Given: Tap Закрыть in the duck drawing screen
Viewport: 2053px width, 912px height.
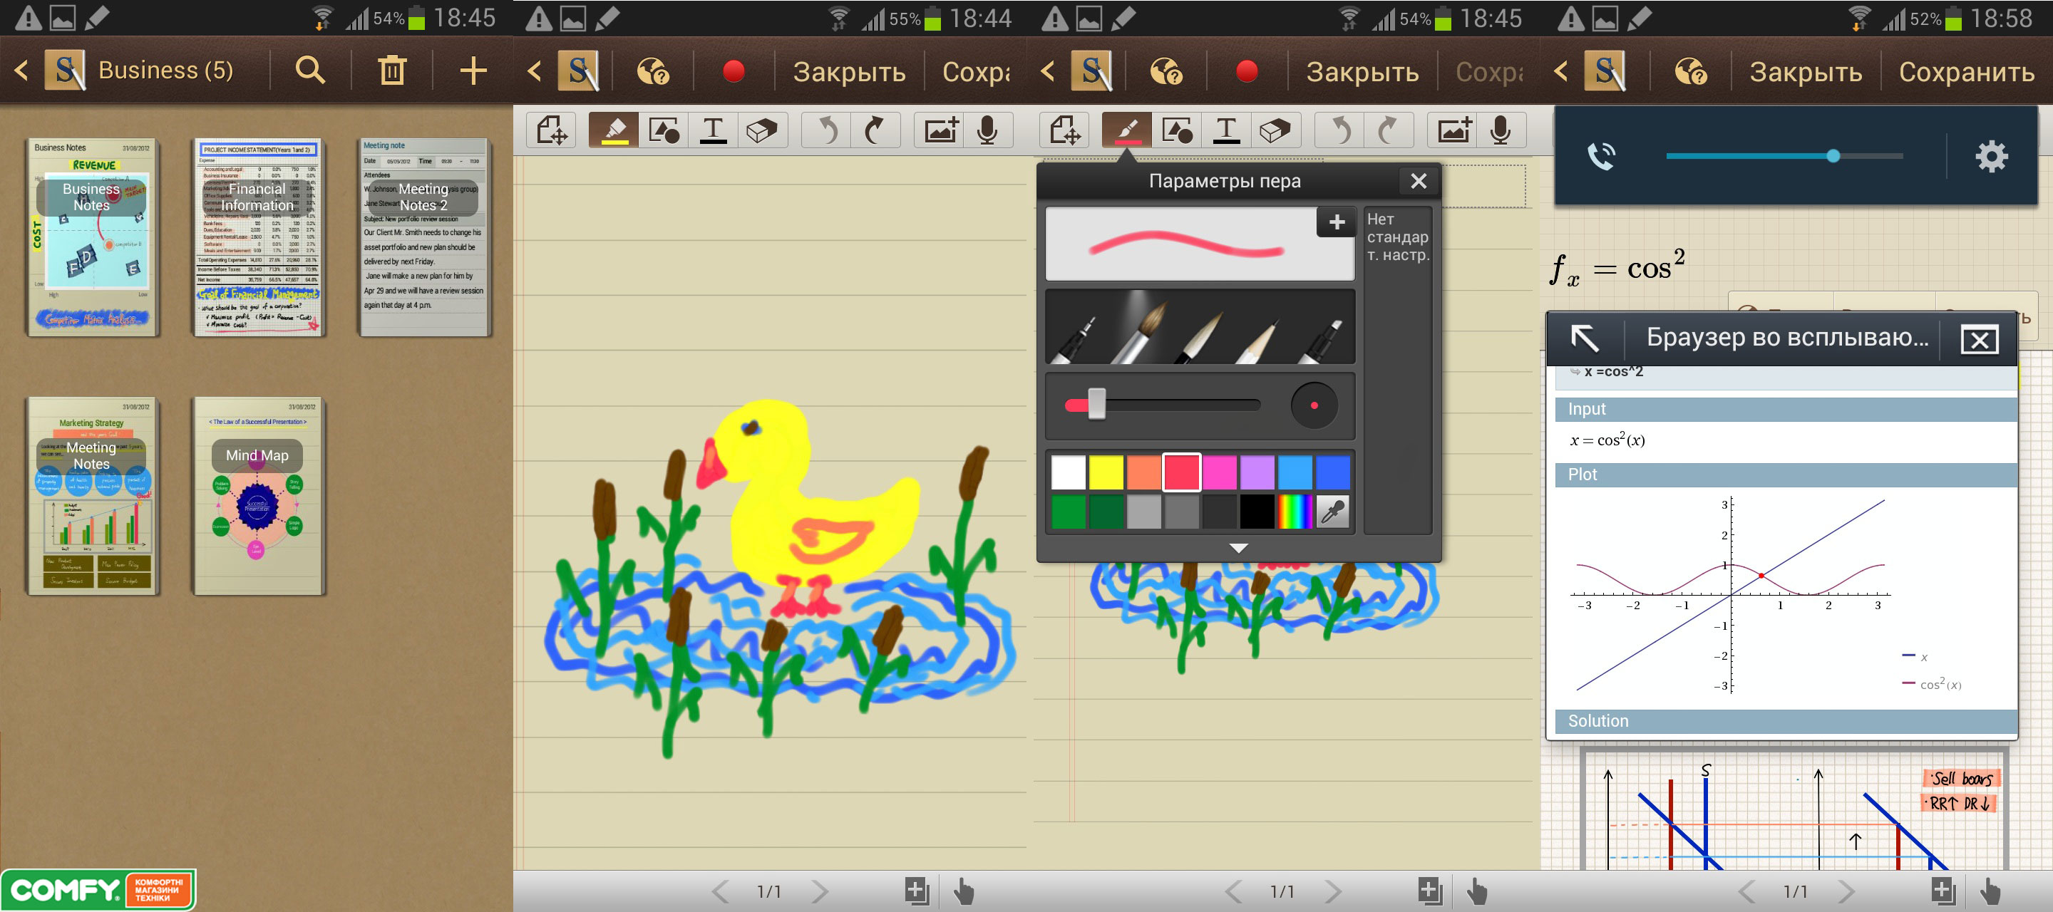Looking at the screenshot, I should 849,73.
